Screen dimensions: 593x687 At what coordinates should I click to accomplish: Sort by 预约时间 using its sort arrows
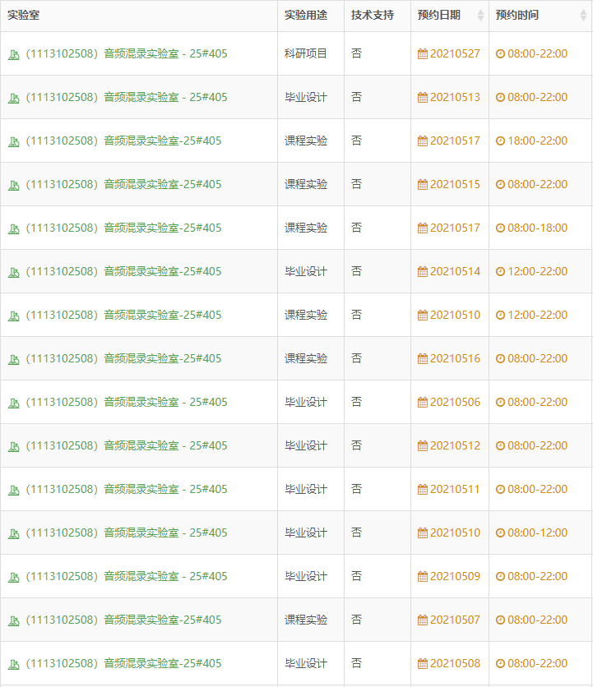[583, 16]
